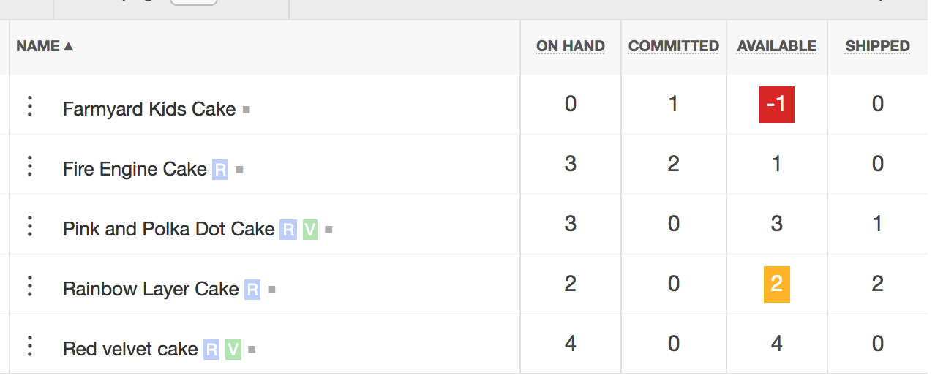This screenshot has width=935, height=392.
Task: Click the red -1 availability badge
Action: (x=777, y=105)
